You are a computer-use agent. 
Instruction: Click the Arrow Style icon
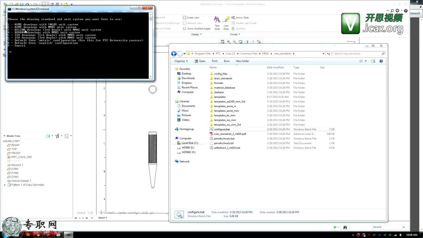[x=233, y=18]
